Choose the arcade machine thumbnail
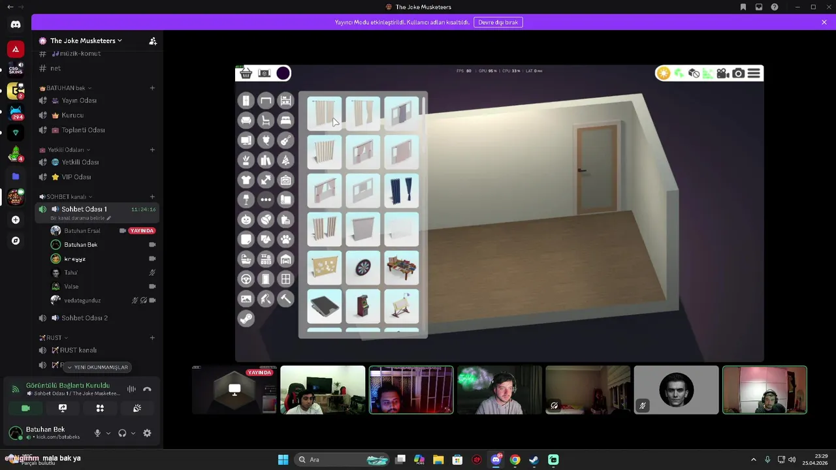Screen dimensions: 836x470 tap(363, 306)
